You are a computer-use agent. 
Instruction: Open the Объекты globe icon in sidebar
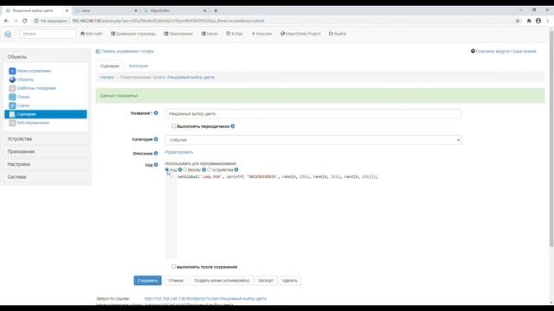[x=12, y=79]
